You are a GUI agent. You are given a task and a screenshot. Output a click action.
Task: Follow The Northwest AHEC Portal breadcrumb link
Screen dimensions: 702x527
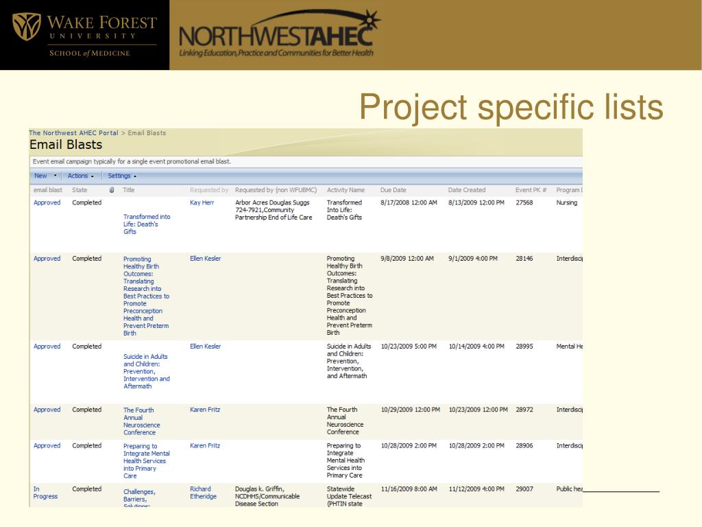[73, 133]
